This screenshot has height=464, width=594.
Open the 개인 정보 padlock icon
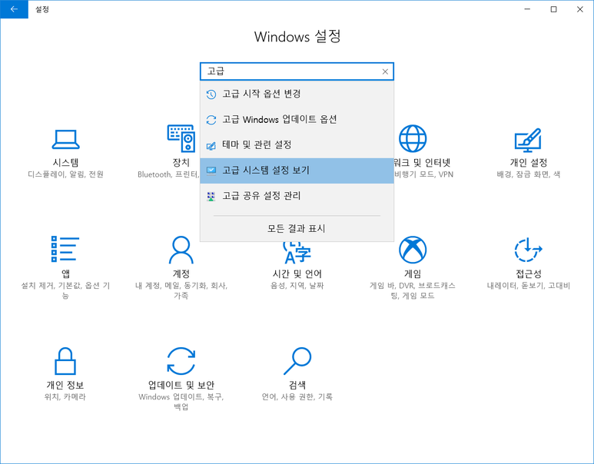pos(65,361)
